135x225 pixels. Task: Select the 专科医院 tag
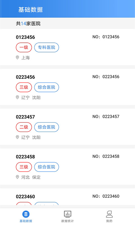click(x=46, y=47)
